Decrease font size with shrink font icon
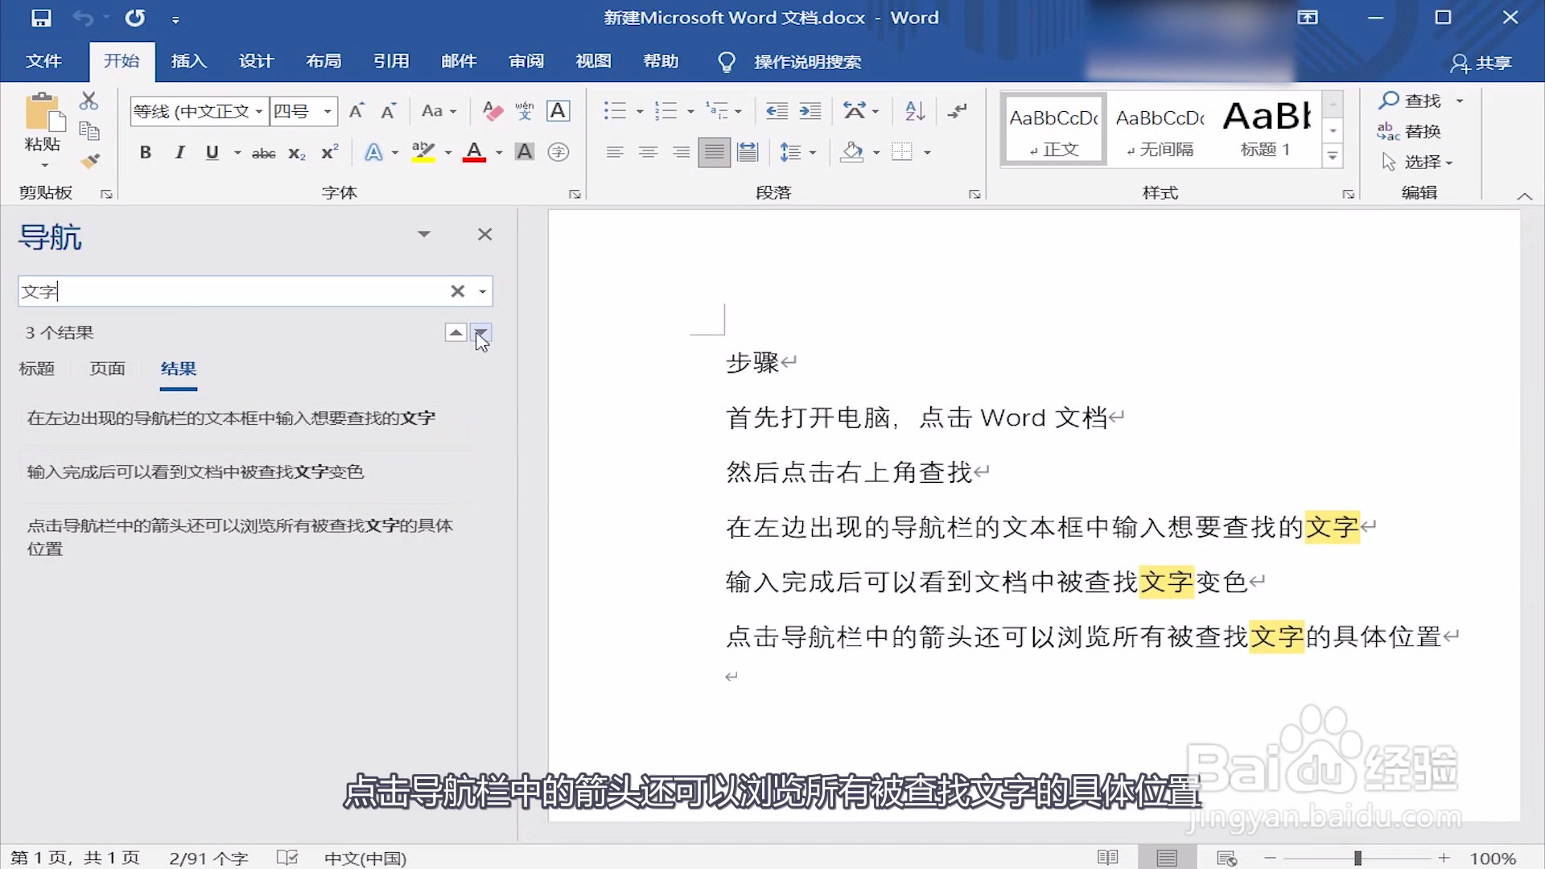Viewport: 1545px width, 869px height. click(x=389, y=111)
